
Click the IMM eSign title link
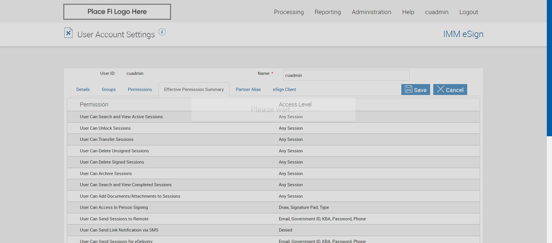463,34
